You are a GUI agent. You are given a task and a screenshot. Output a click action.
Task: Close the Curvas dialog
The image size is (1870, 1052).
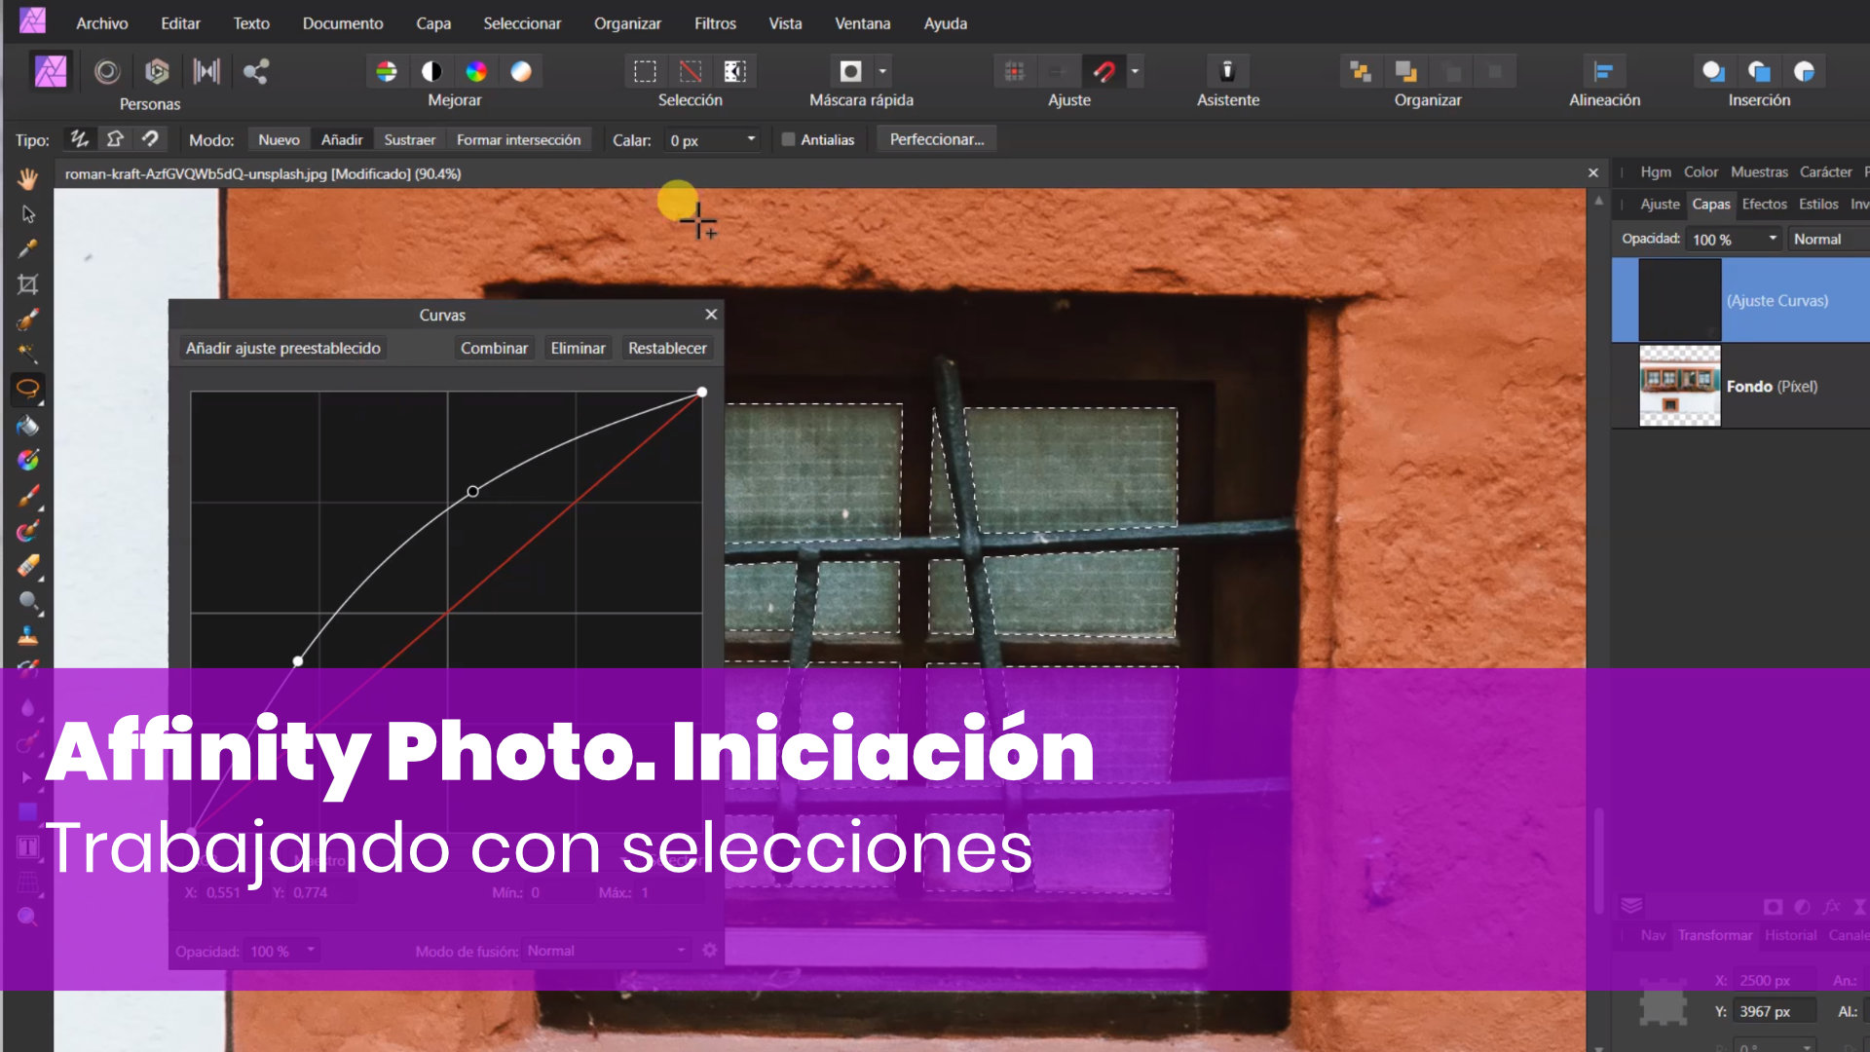click(x=711, y=314)
